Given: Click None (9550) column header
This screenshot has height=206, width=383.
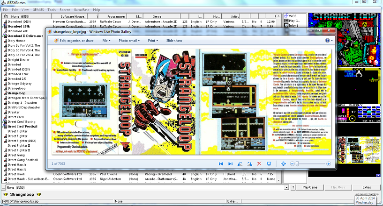Looking at the screenshot, I should click(26, 16).
